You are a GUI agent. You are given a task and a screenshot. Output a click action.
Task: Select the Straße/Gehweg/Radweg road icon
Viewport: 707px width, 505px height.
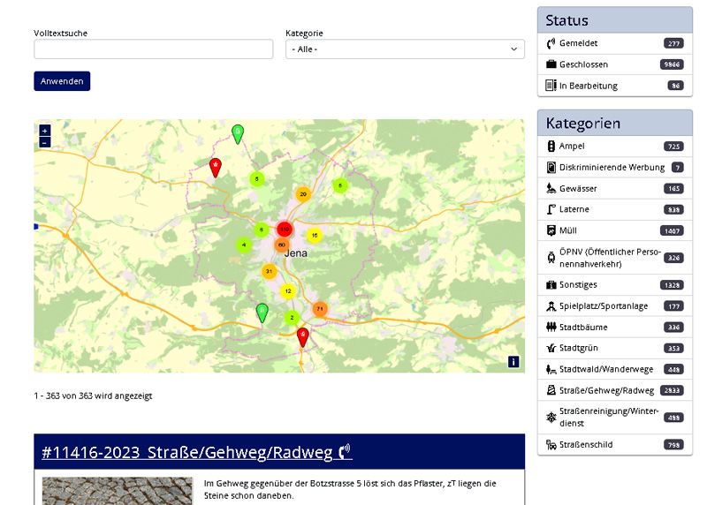pos(551,390)
